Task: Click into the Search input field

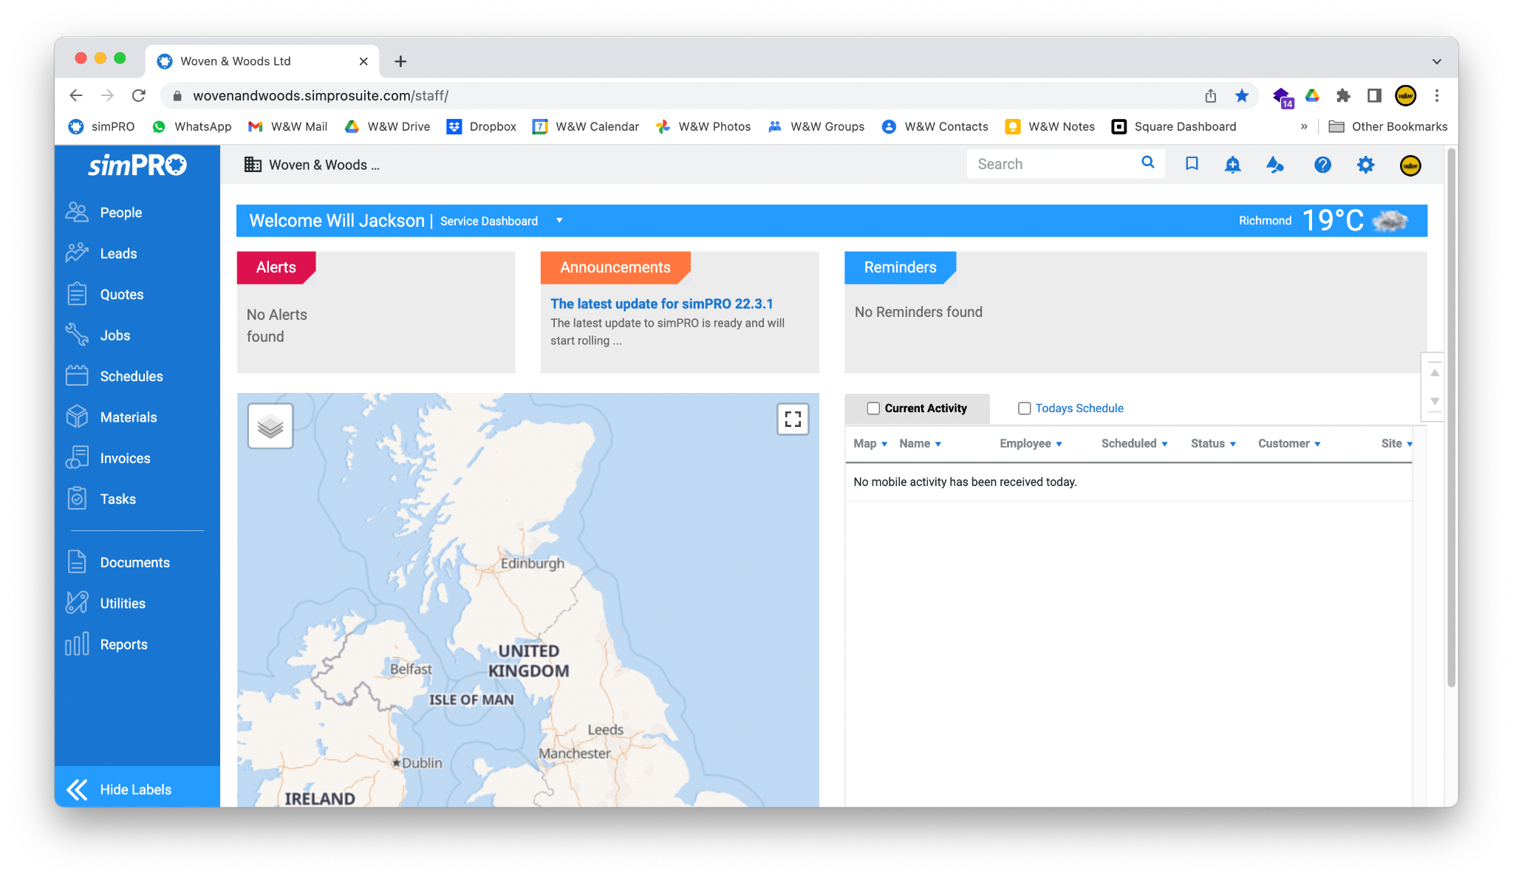Action: (1052, 164)
